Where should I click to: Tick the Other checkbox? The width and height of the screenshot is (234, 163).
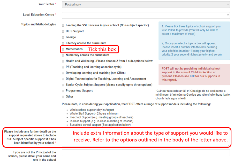(63, 97)
